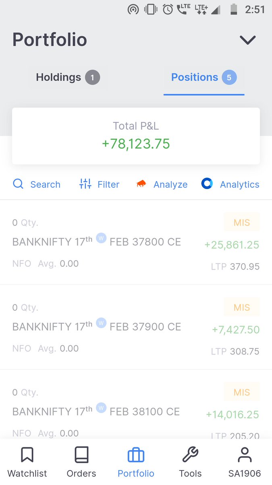Viewport: 272px width, 485px height.
Task: Tap the Portfolio briefcase icon
Action: tap(136, 455)
